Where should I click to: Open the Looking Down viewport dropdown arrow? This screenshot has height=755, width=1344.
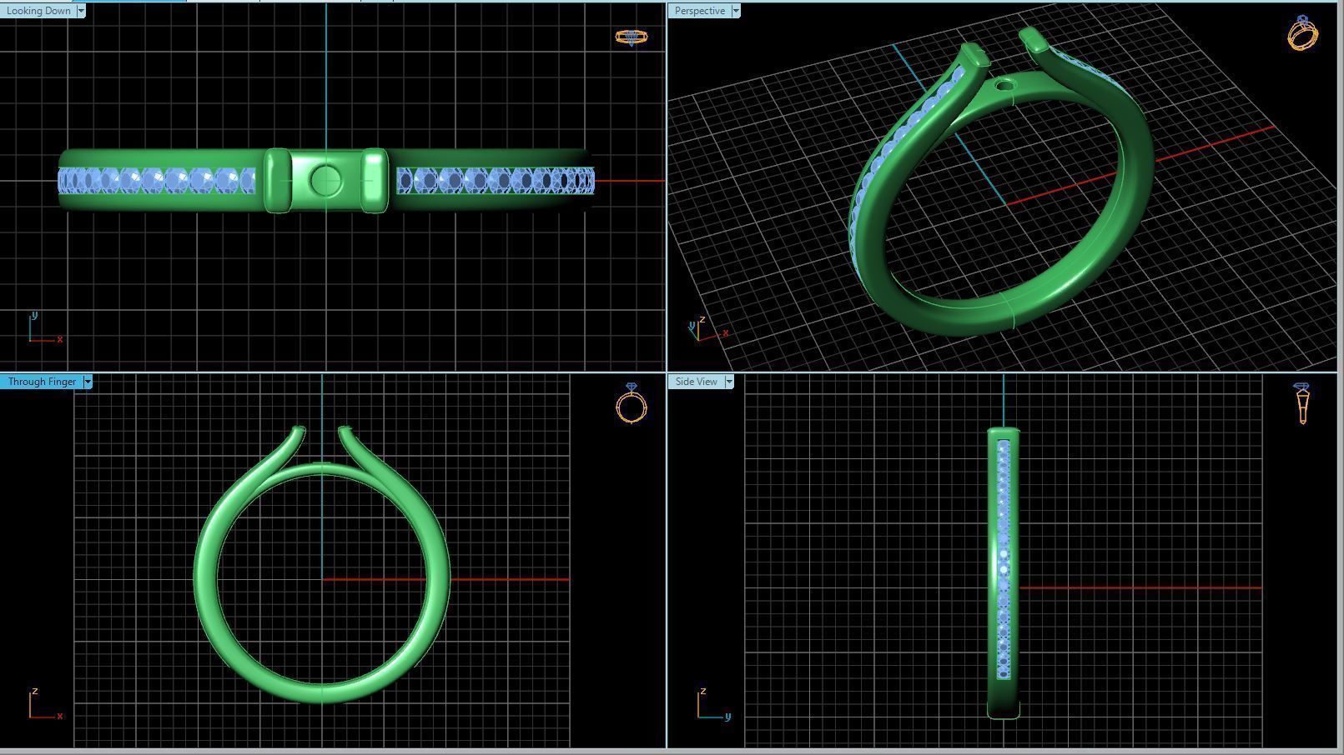click(x=81, y=11)
